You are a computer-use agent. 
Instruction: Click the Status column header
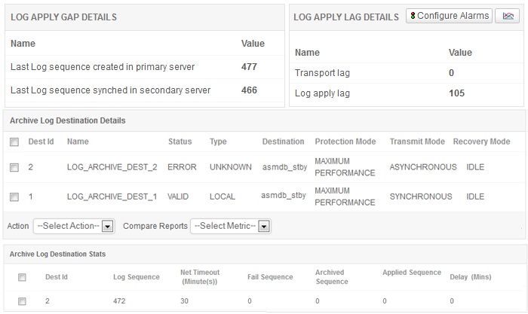click(x=180, y=142)
